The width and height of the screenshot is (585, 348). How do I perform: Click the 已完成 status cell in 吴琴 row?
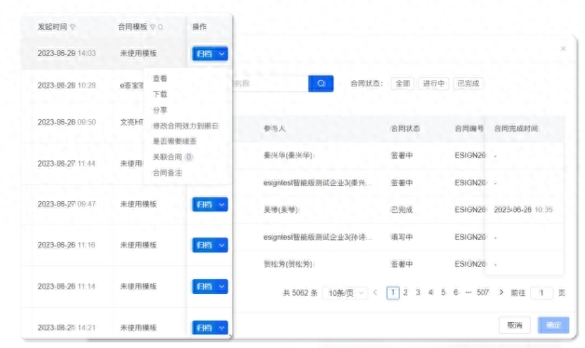point(401,209)
